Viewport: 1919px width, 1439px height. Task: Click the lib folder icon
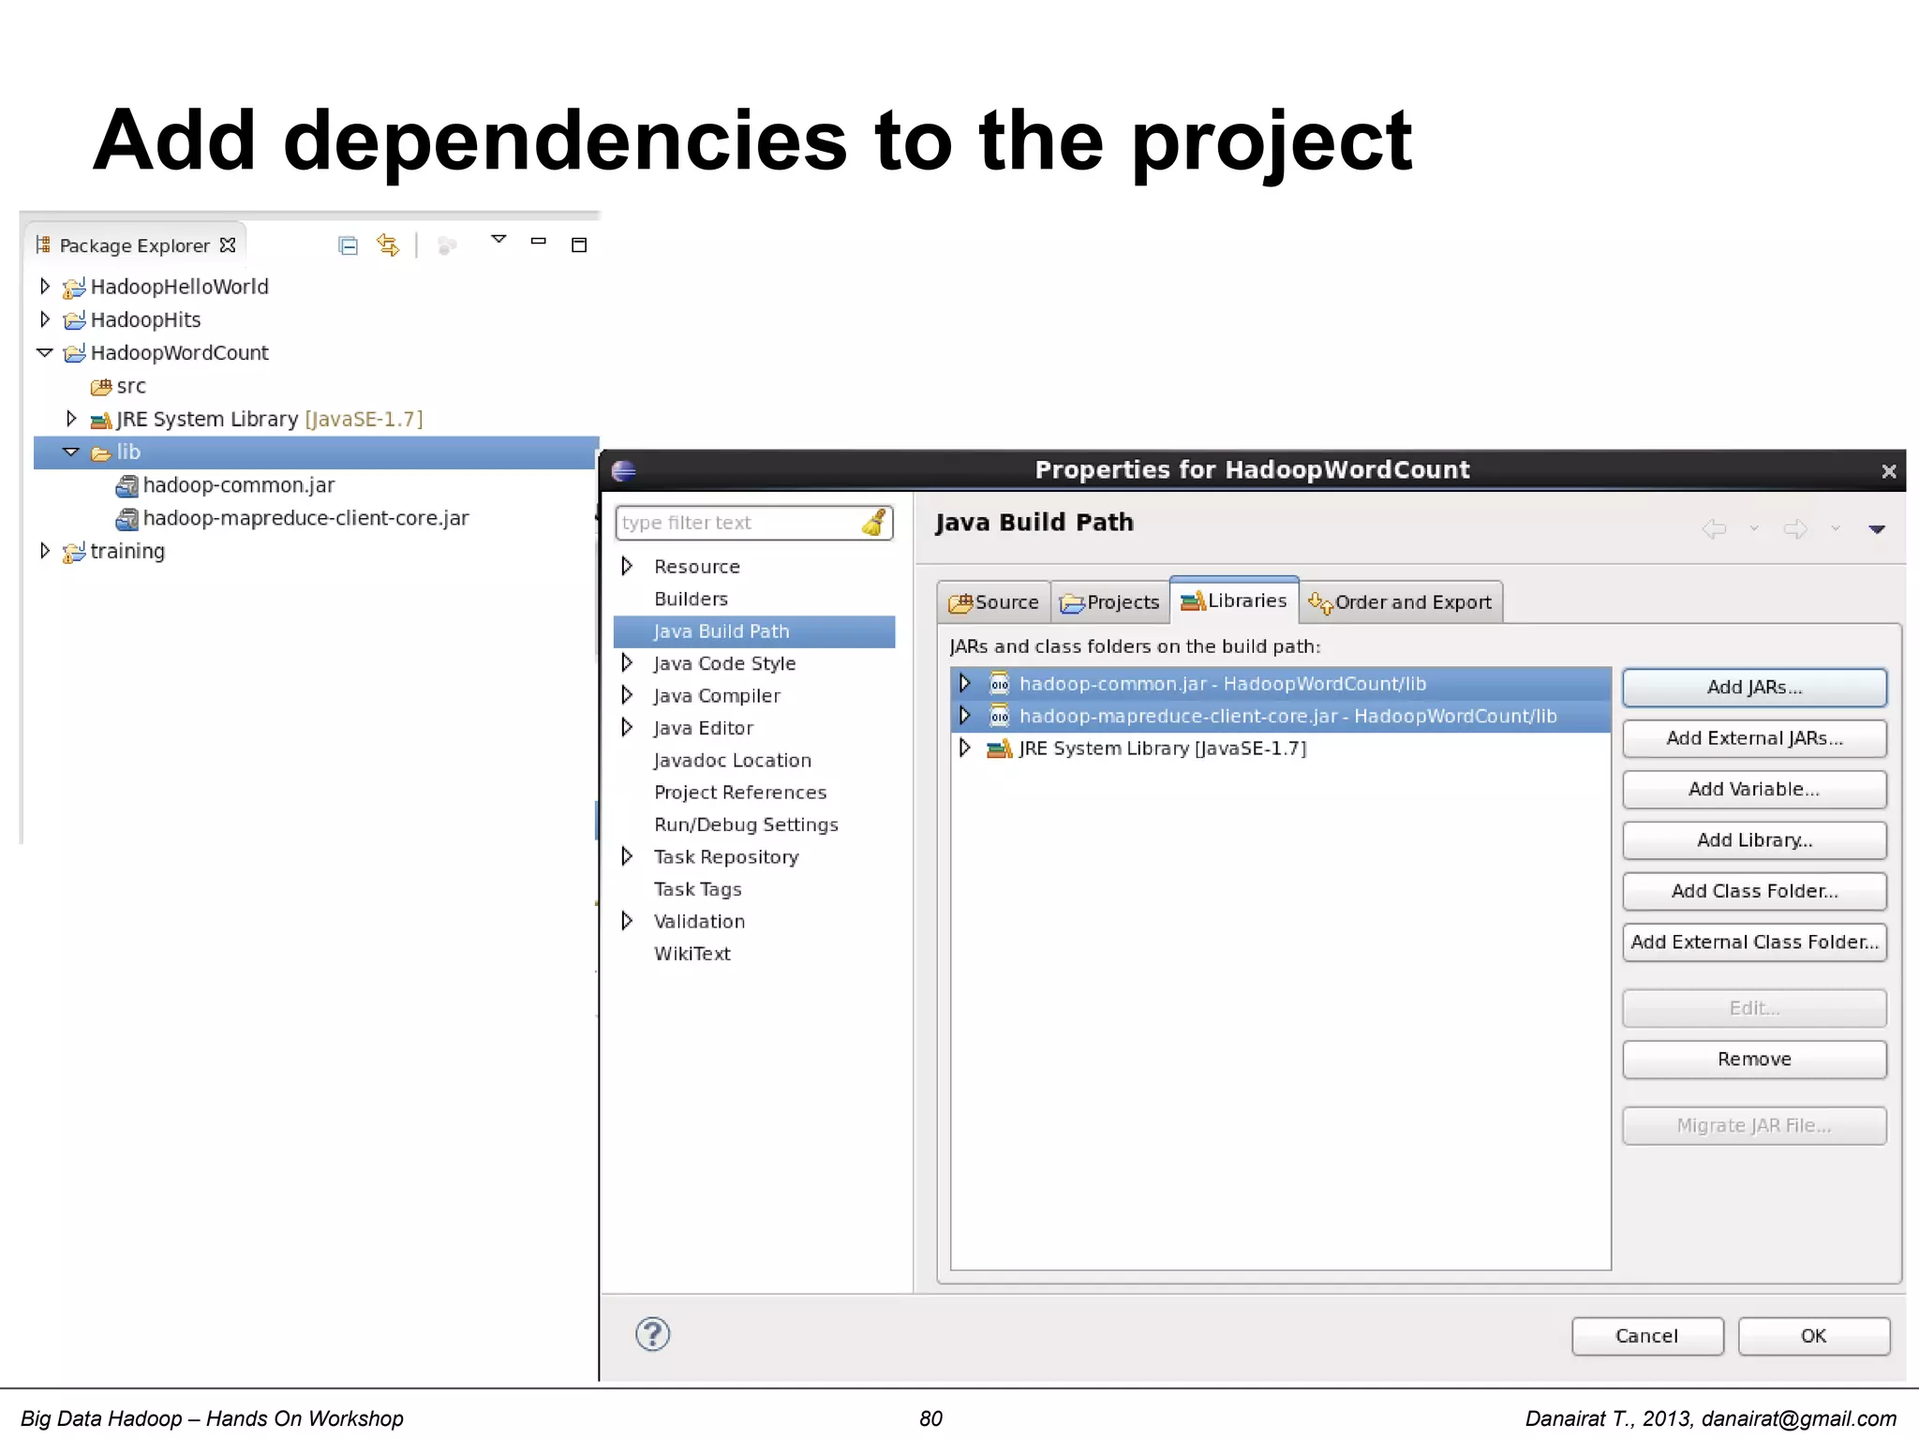tap(100, 453)
